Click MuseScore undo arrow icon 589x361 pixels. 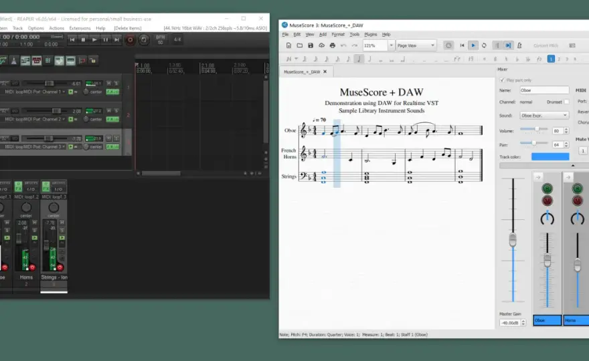[x=343, y=45]
